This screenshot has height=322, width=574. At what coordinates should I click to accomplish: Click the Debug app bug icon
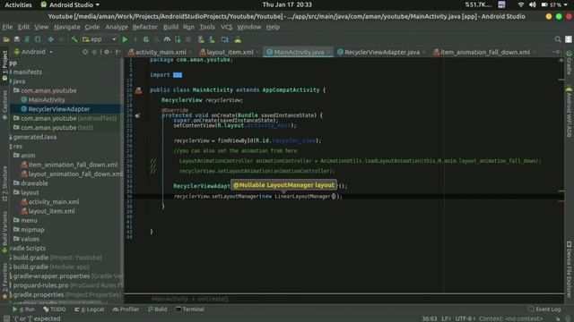(146, 39)
